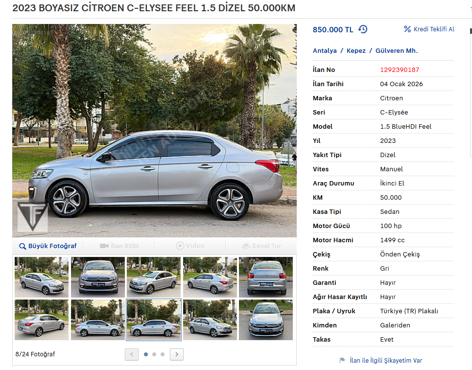The height and width of the screenshot is (370, 472).
Task: Select the front-view car thumbnail in the top row
Action: [98, 277]
